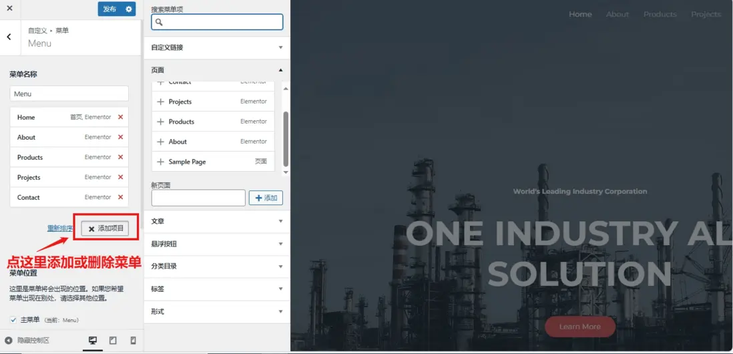733x354 pixels.
Task: Click pages list scrollbar down arrow
Action: coord(286,172)
